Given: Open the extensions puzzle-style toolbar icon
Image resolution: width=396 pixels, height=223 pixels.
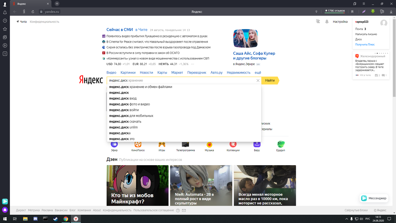Looking at the screenshot, I should pos(382,12).
